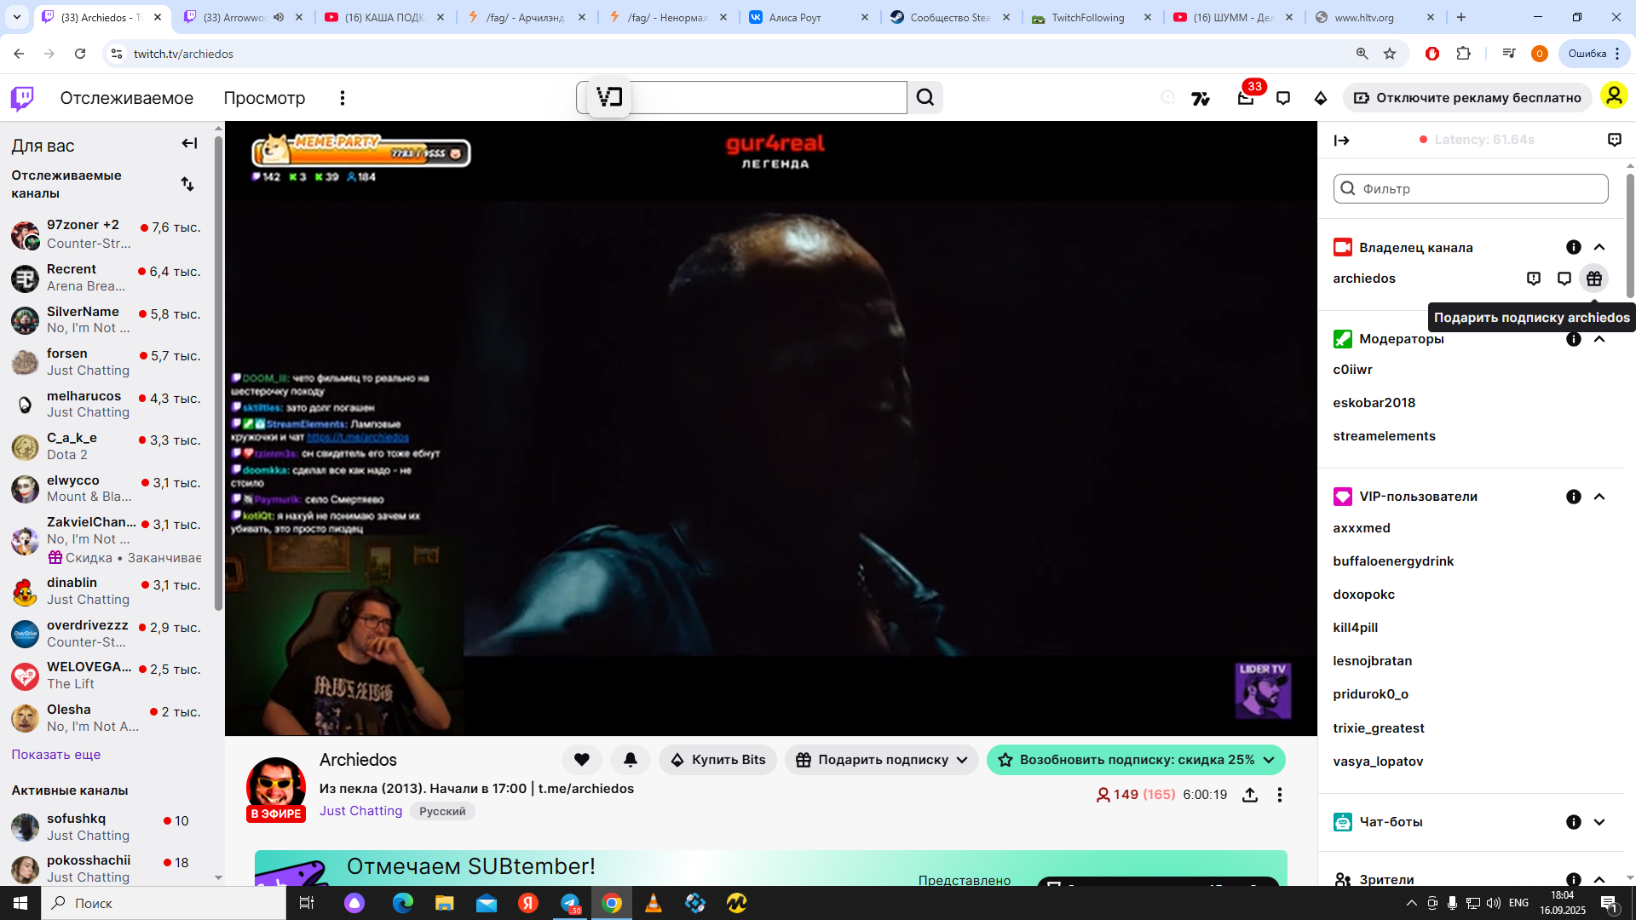1636x920 pixels.
Task: Expand the Чат-боты section
Action: pyautogui.click(x=1599, y=822)
